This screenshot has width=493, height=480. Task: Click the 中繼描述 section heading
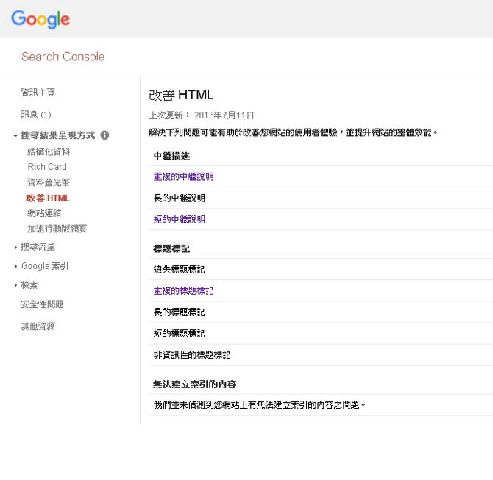171,156
